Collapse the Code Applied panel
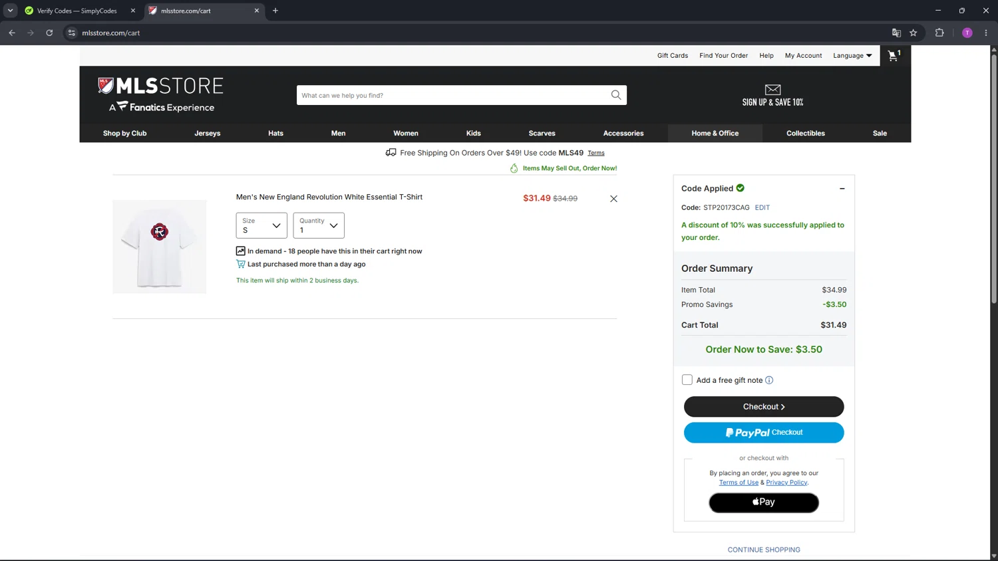The width and height of the screenshot is (998, 561). (842, 189)
